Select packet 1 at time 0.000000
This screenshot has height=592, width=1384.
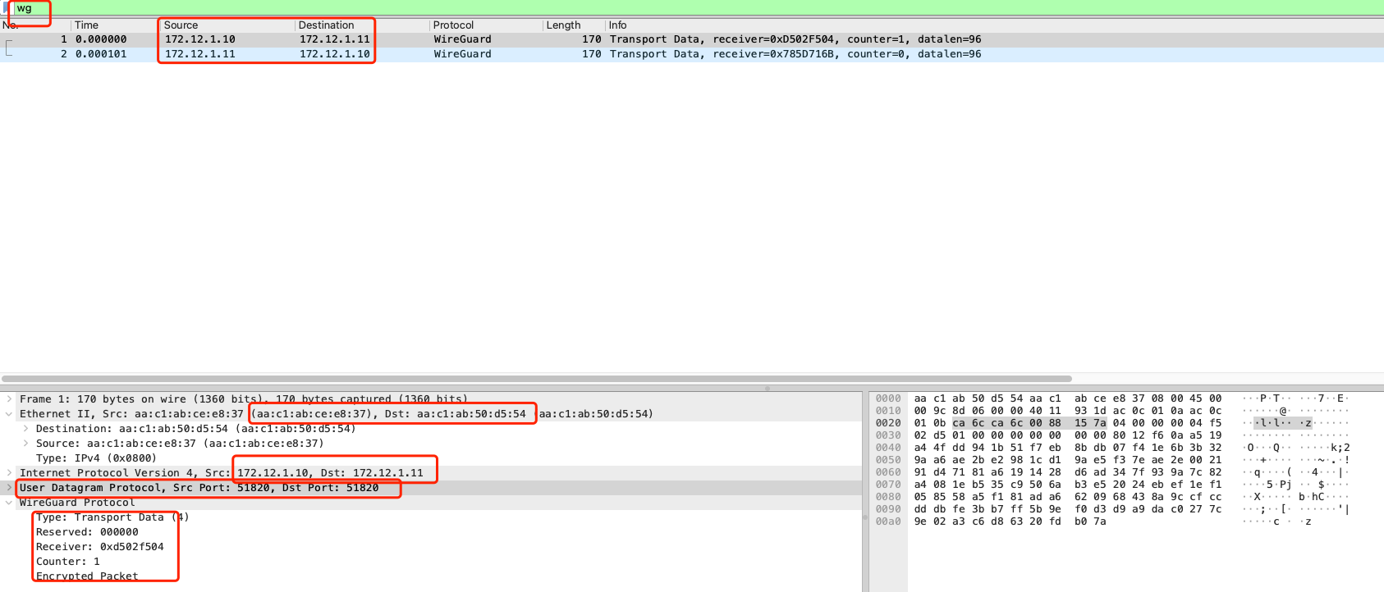[x=692, y=39]
